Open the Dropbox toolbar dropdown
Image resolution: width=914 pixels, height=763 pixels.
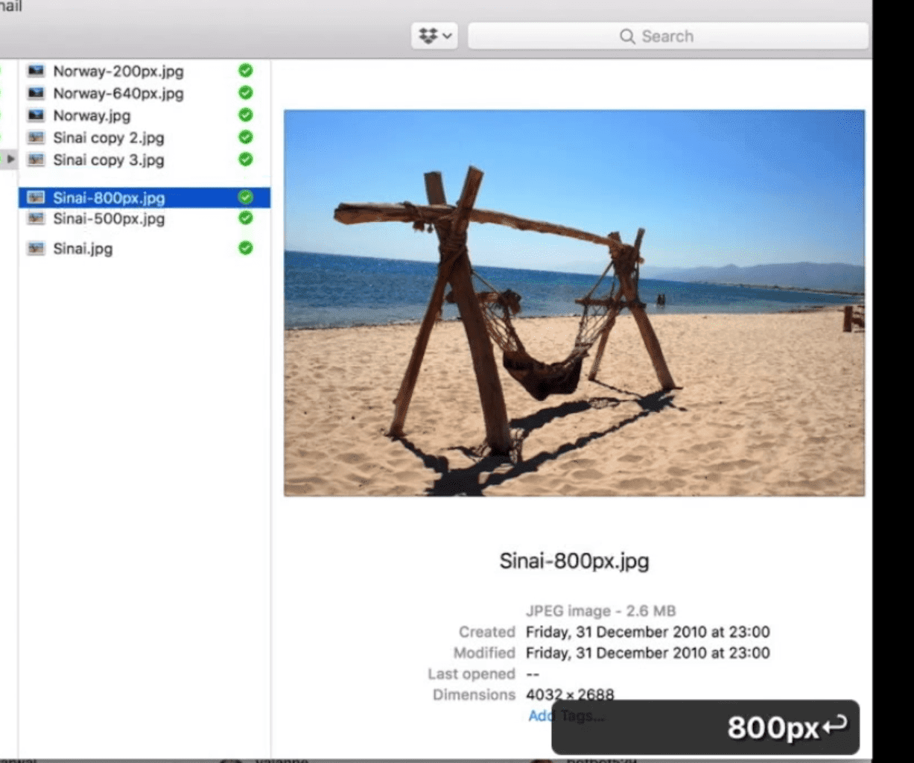(x=434, y=36)
